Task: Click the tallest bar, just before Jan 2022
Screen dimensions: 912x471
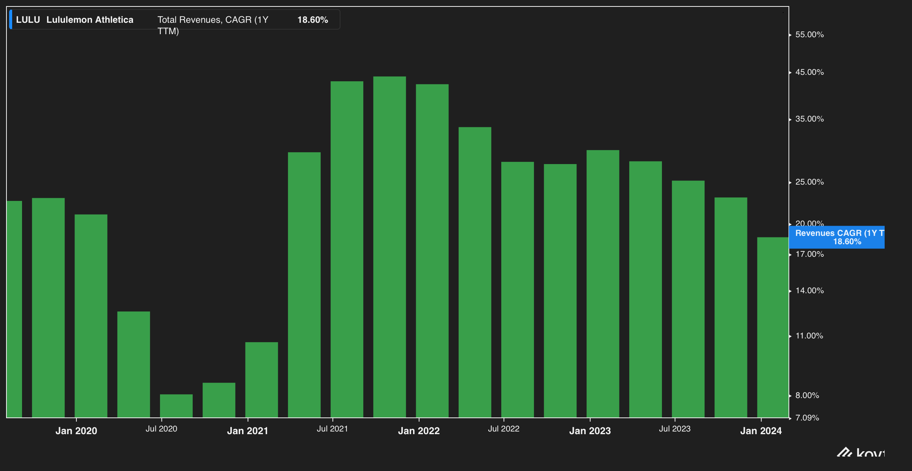Action: coord(389,247)
